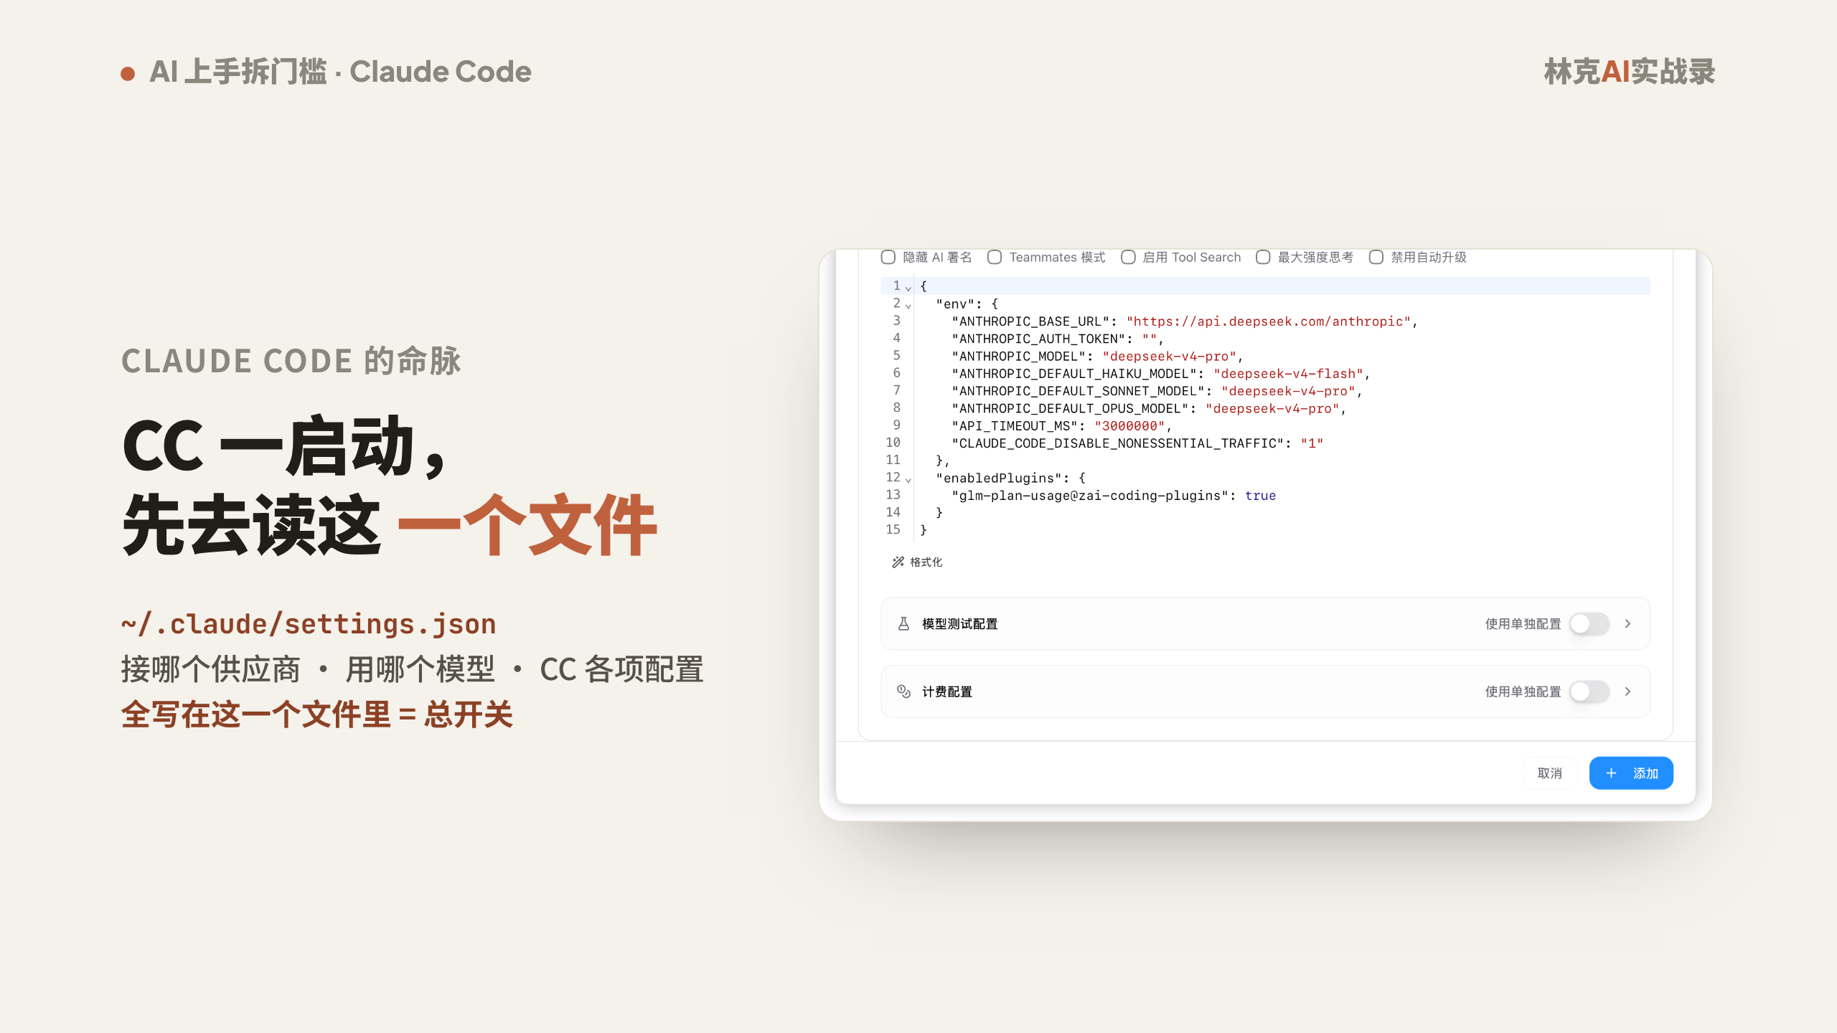
Task: Click the "3000000" API_TIMEOUT_MS value
Action: pyautogui.click(x=1129, y=426)
